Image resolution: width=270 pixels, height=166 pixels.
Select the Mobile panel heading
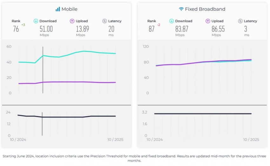click(x=69, y=9)
